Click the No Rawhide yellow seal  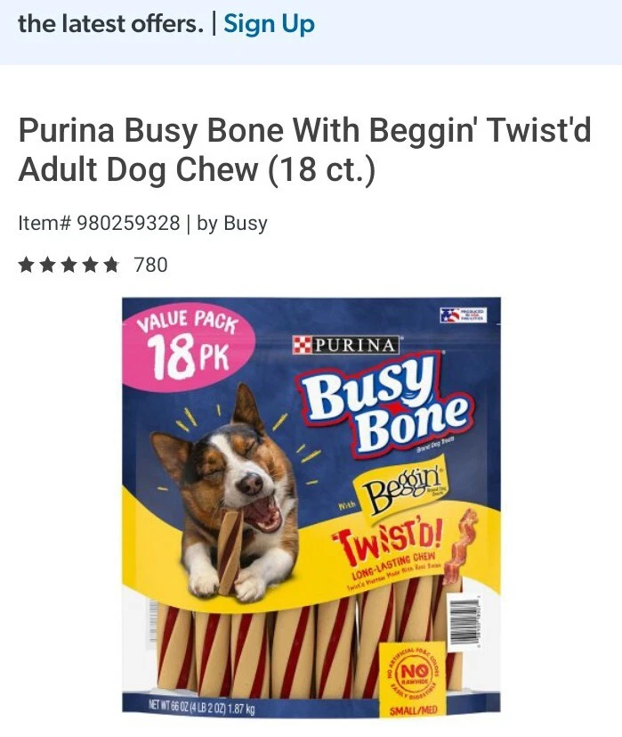click(x=413, y=673)
